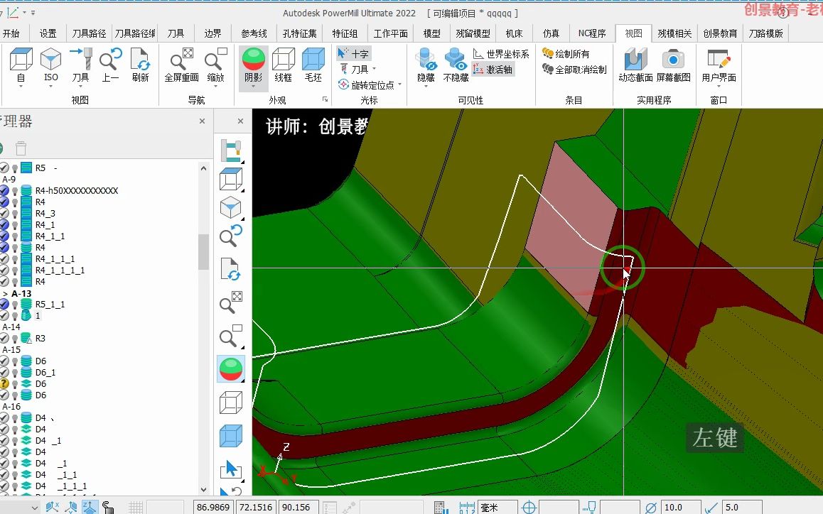Click the units ruler icon beside 毫米
The image size is (823, 514).
(x=467, y=507)
